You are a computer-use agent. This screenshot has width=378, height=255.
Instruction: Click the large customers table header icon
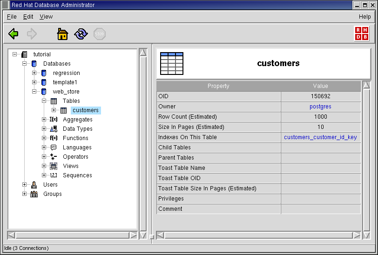pyautogui.click(x=172, y=63)
